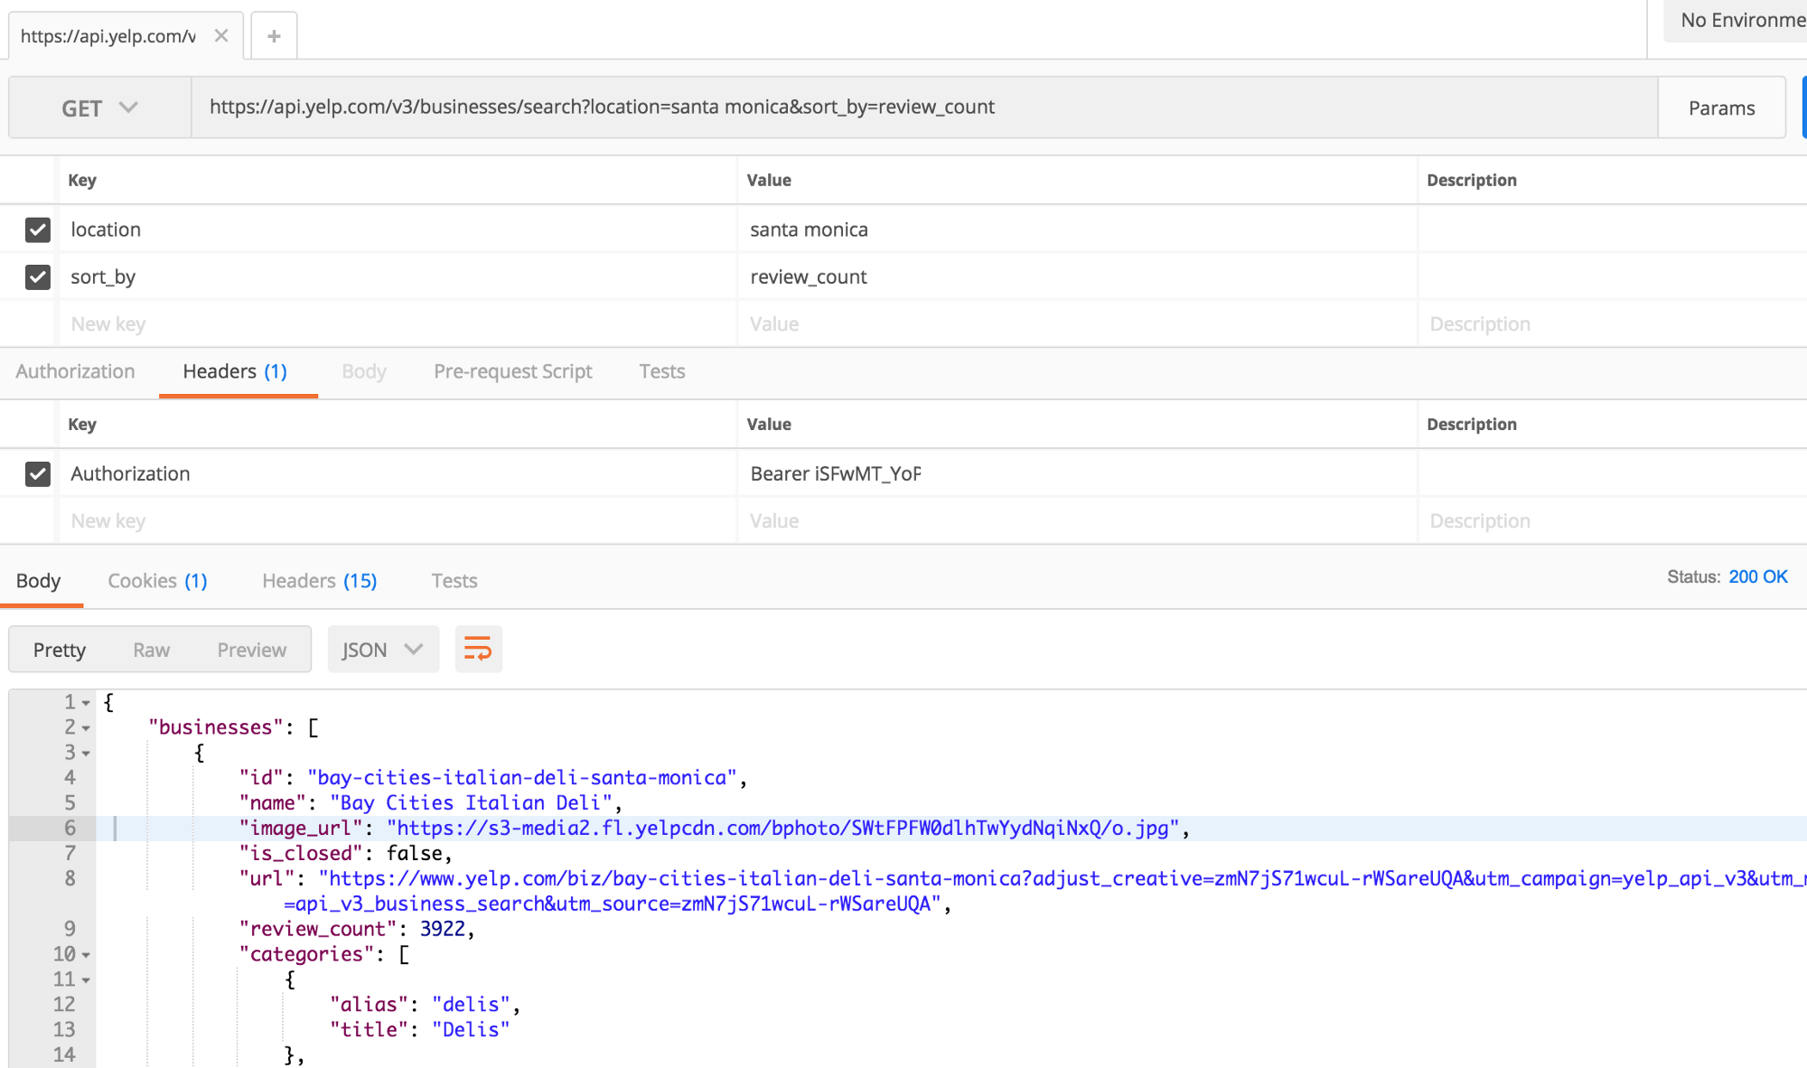Toggle word wrap icon in response
The height and width of the screenshot is (1068, 1807).
(x=478, y=649)
